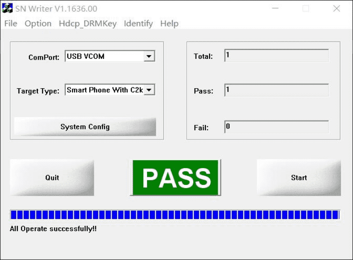Click the SN Writer V1.1636.00 title text
Image resolution: width=353 pixels, height=260 pixels.
tap(56, 8)
